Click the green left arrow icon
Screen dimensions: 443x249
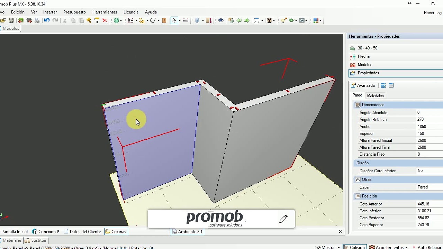tap(239, 21)
